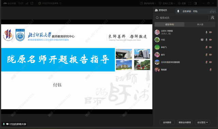
Task: Click the invite member icon beside search
Action: (x=213, y=18)
